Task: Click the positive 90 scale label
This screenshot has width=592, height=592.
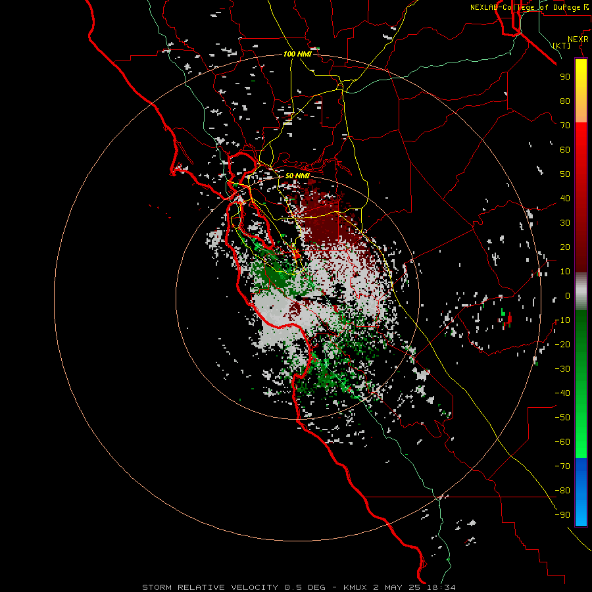Action: (x=565, y=77)
